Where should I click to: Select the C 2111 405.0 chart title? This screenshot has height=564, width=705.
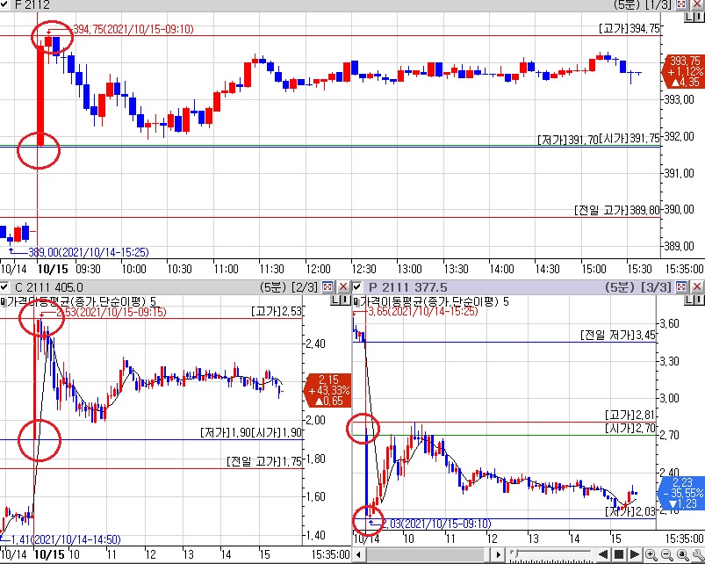pyautogui.click(x=49, y=287)
